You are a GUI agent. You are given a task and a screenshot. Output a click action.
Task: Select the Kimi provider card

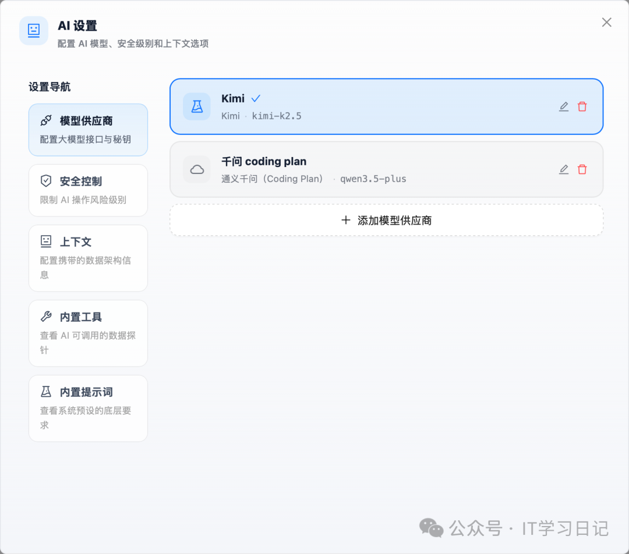(387, 106)
